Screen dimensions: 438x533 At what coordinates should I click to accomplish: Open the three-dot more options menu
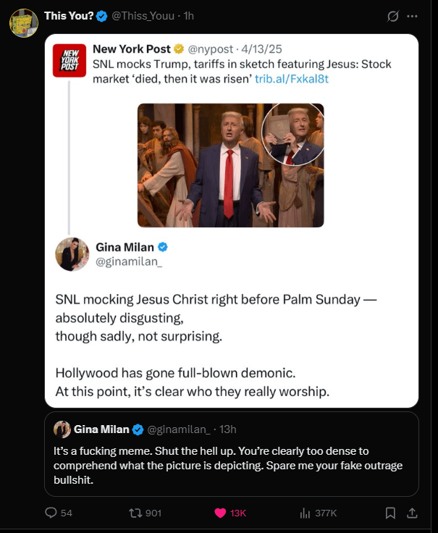(x=413, y=16)
